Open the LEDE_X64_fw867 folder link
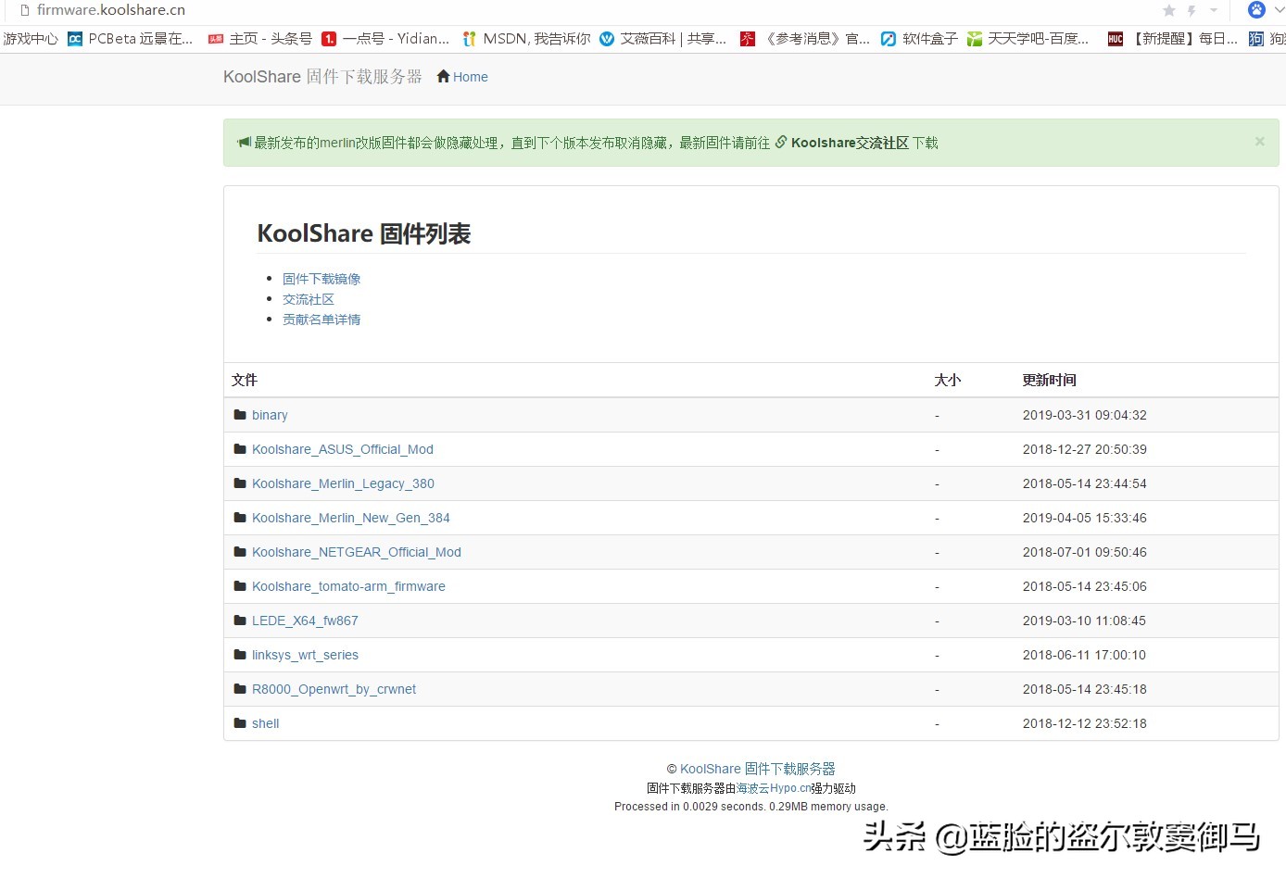The image size is (1286, 878). click(x=305, y=621)
